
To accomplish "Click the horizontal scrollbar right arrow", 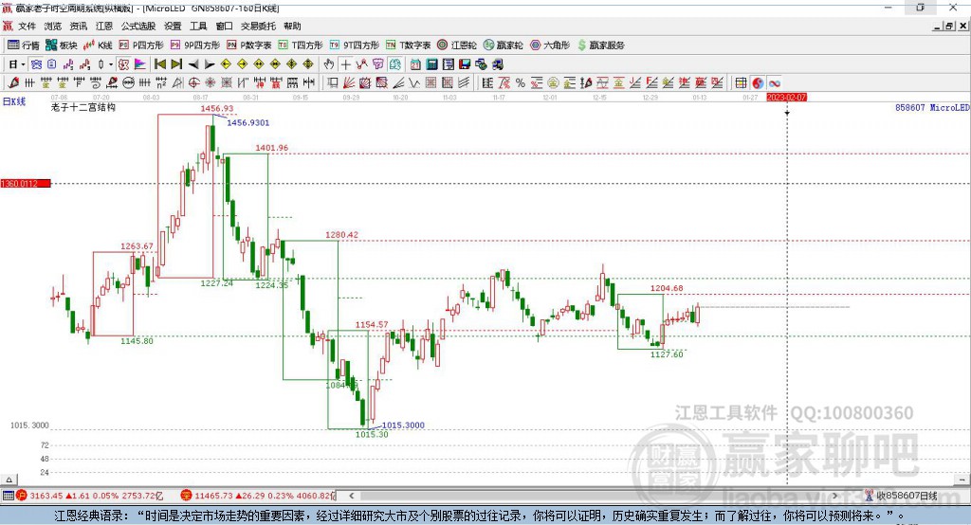I will coord(835,496).
